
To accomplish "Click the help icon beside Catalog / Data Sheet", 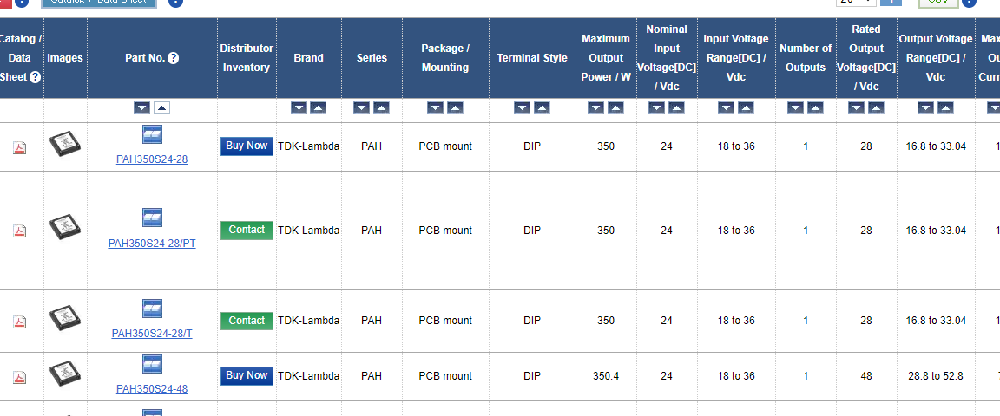I will click(x=35, y=77).
